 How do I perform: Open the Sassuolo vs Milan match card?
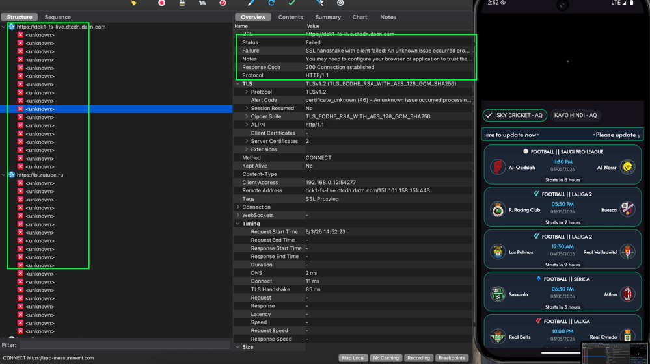click(563, 292)
